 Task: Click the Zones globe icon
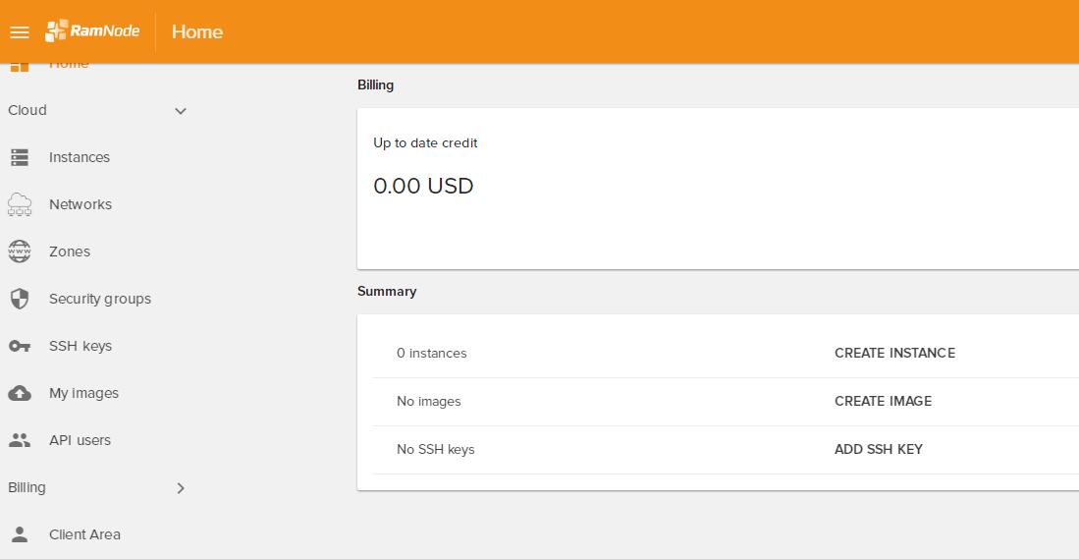tap(20, 252)
